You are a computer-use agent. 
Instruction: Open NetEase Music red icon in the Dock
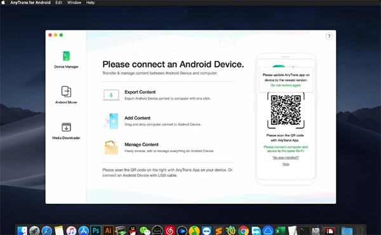170,231
